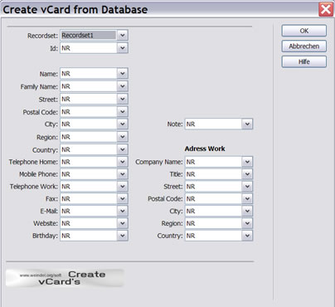The height and width of the screenshot is (307, 335).
Task: Expand the Id field dropdown
Action: tap(94, 48)
